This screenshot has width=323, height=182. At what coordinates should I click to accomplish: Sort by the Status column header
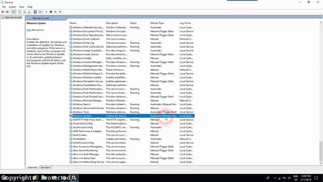click(139, 23)
